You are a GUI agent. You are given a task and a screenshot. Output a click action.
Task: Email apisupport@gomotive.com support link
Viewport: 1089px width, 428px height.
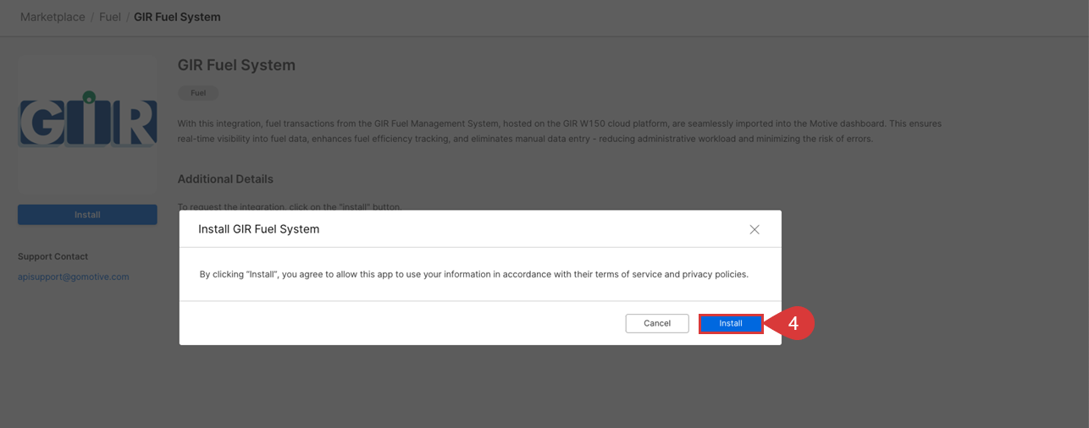[74, 277]
